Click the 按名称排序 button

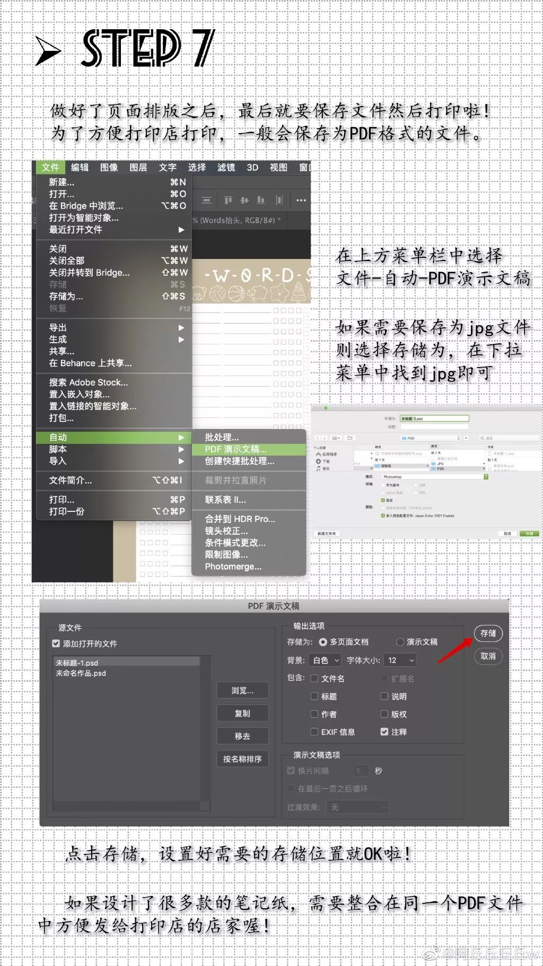click(242, 759)
